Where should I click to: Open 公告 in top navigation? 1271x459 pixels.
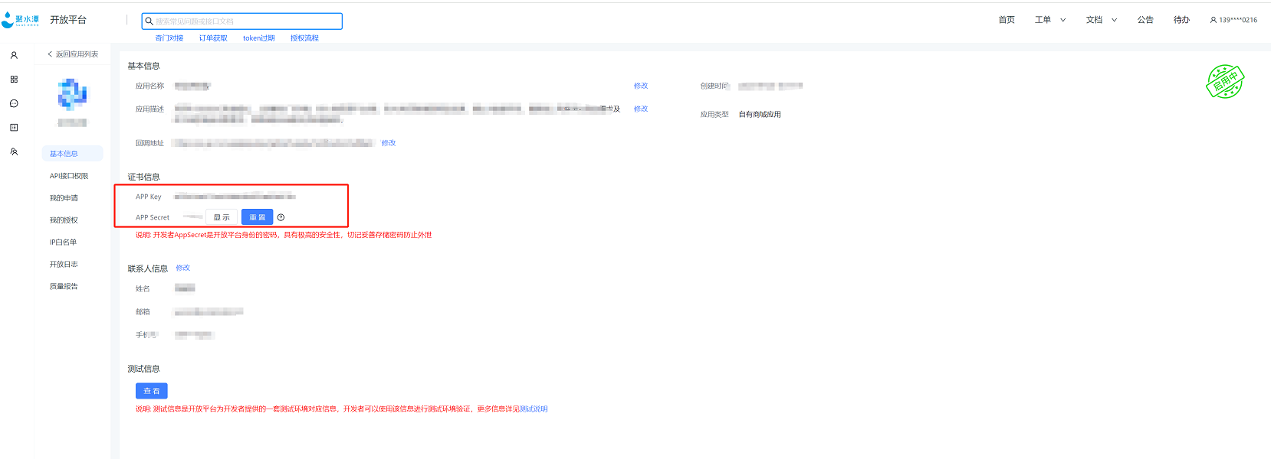point(1145,20)
